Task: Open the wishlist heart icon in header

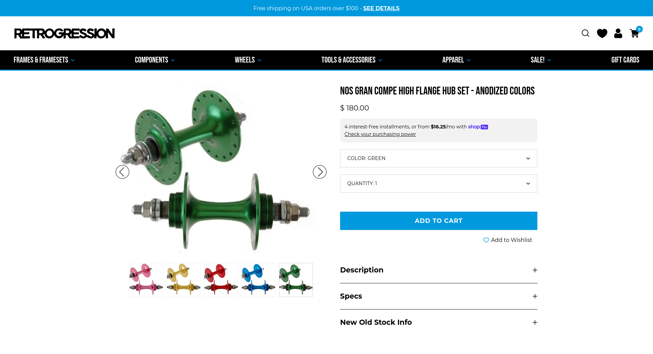Action: [602, 33]
